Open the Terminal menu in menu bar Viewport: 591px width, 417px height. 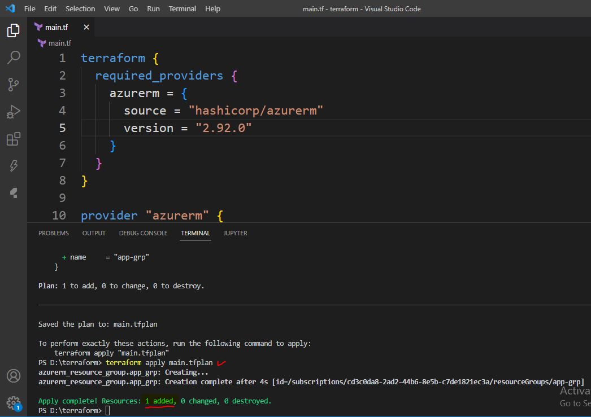pyautogui.click(x=182, y=8)
